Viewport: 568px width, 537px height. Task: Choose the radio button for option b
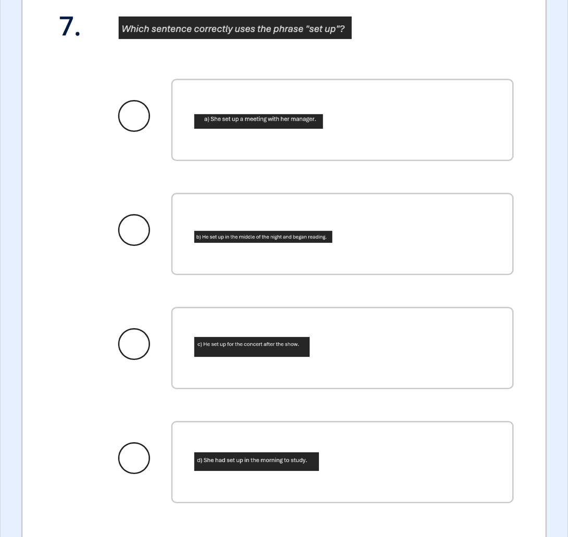(x=134, y=230)
